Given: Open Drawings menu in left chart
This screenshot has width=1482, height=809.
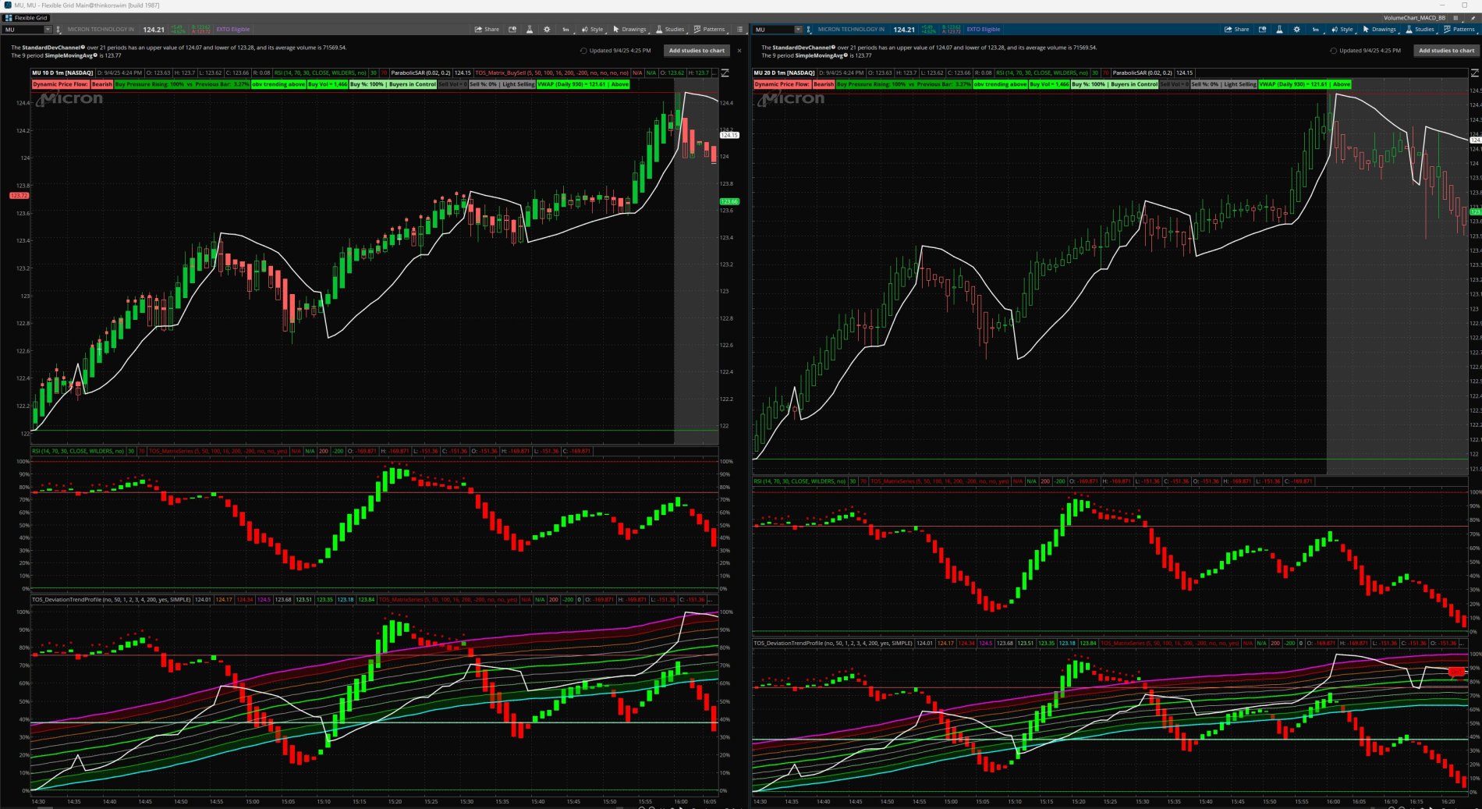Looking at the screenshot, I should 629,30.
